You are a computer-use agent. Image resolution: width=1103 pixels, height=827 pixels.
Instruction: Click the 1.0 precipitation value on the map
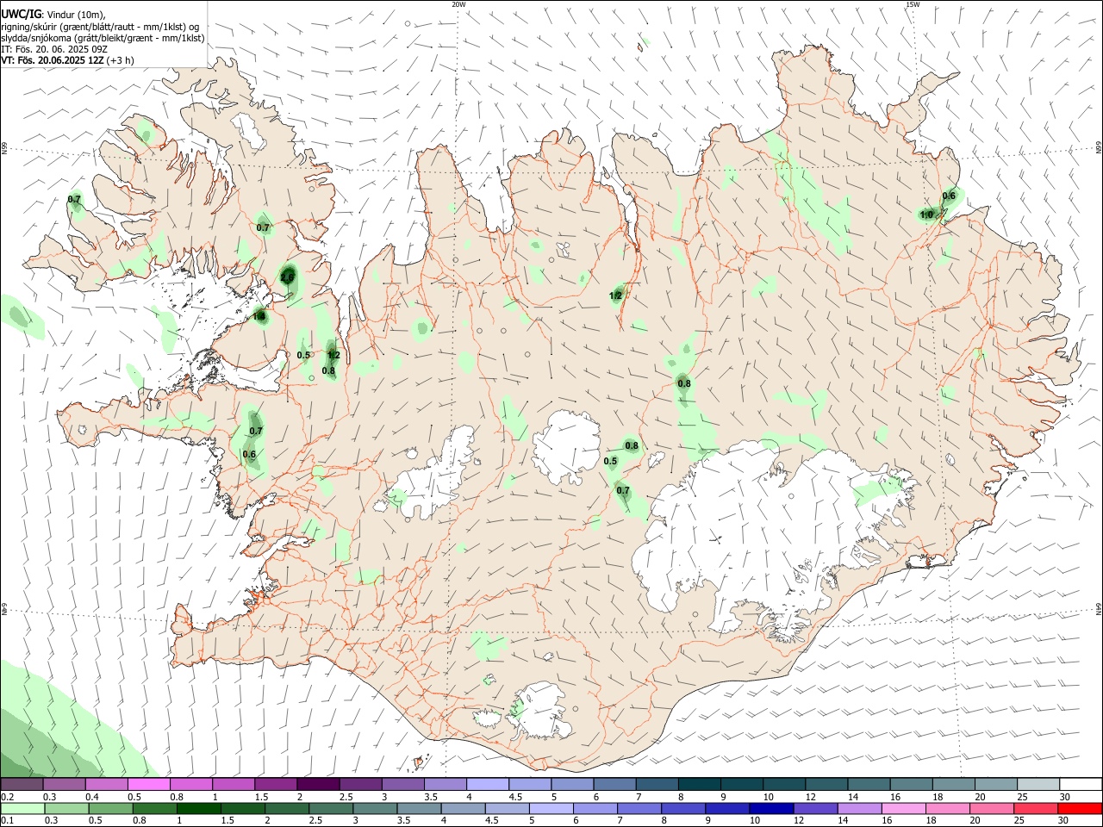pos(927,215)
